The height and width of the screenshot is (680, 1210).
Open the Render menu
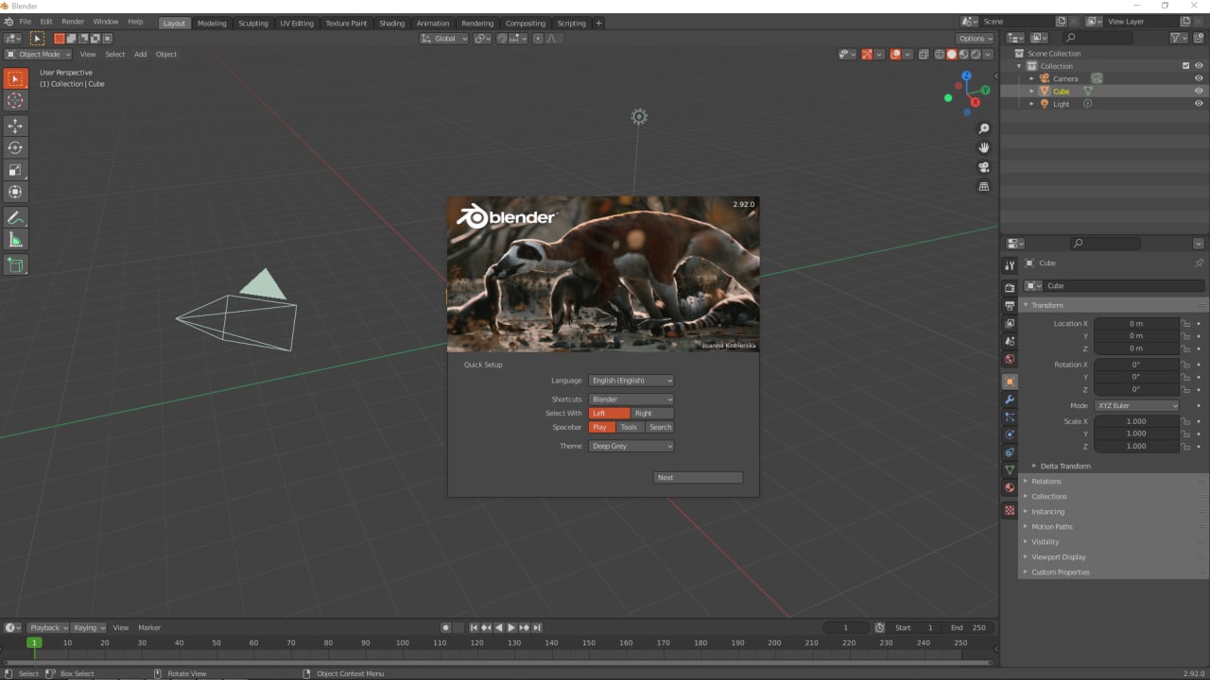point(73,21)
